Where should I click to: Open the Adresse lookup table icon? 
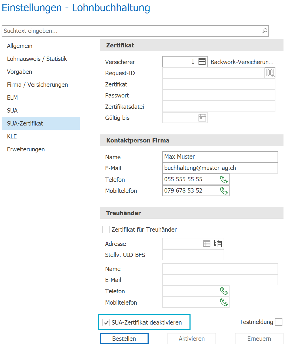coord(207,243)
